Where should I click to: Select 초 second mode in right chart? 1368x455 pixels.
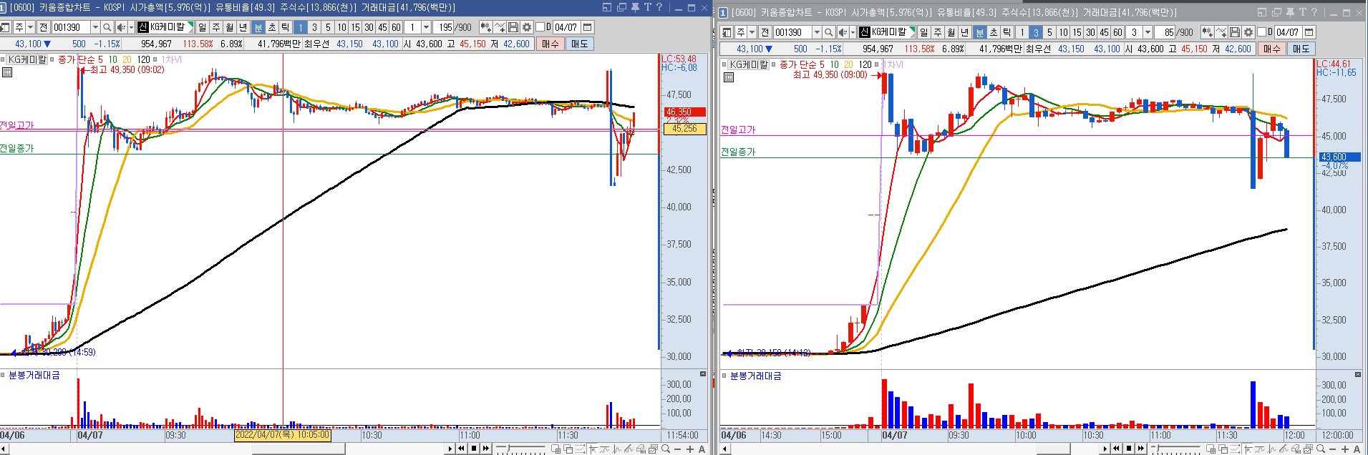click(x=994, y=32)
